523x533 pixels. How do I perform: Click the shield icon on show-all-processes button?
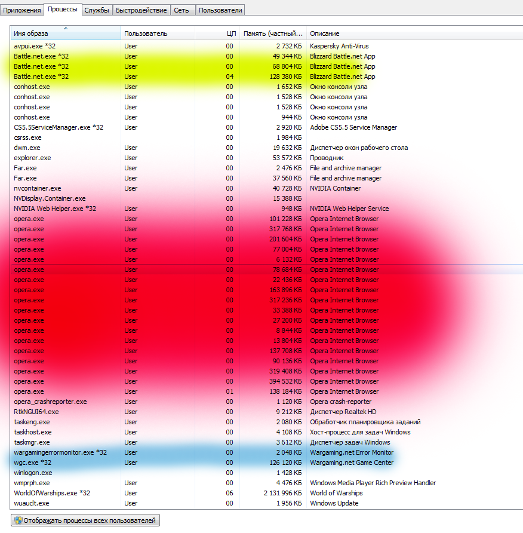pos(19,520)
